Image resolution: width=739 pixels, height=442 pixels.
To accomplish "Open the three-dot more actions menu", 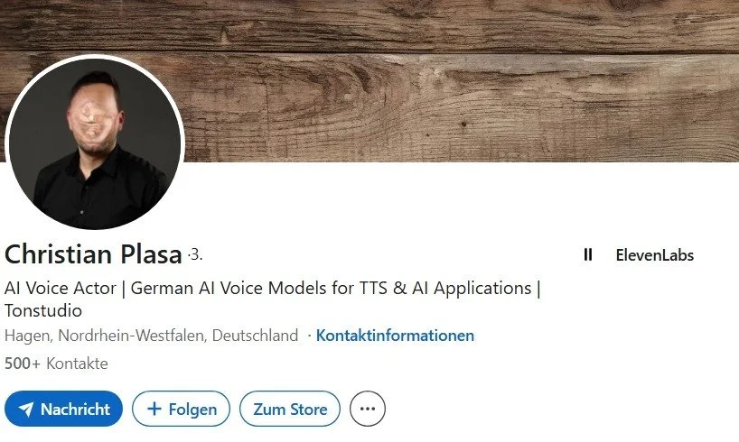I will coord(368,409).
